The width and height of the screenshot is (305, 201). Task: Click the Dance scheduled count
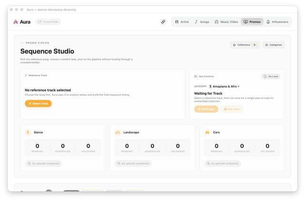click(63, 146)
